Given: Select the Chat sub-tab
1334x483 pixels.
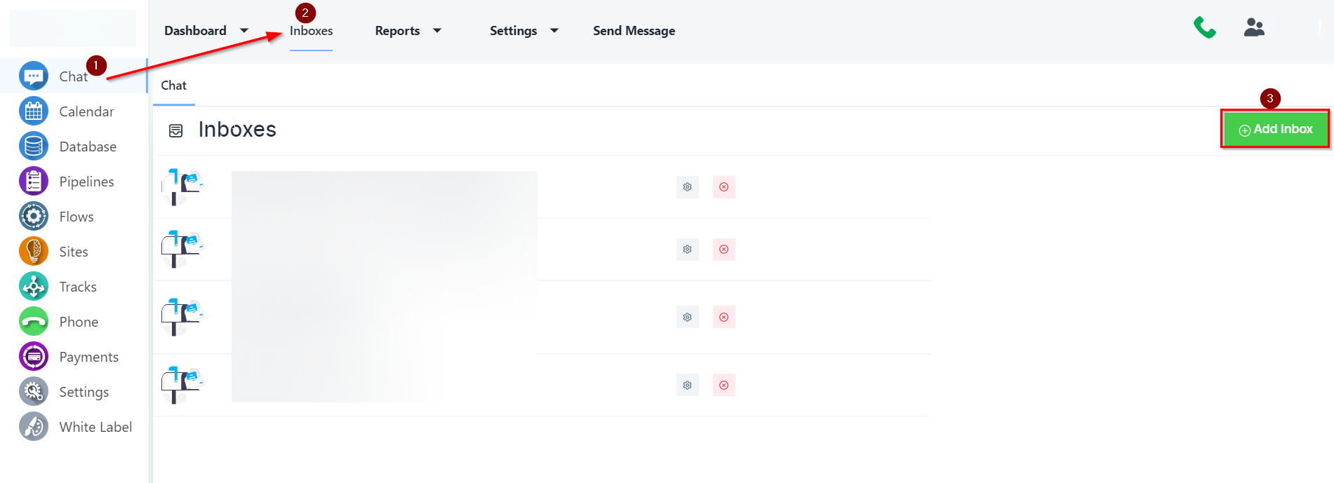Looking at the screenshot, I should pyautogui.click(x=173, y=86).
